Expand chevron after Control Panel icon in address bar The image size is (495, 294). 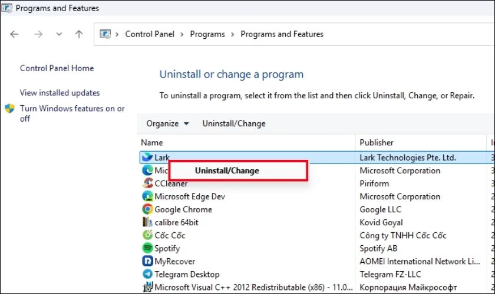pyautogui.click(x=117, y=34)
